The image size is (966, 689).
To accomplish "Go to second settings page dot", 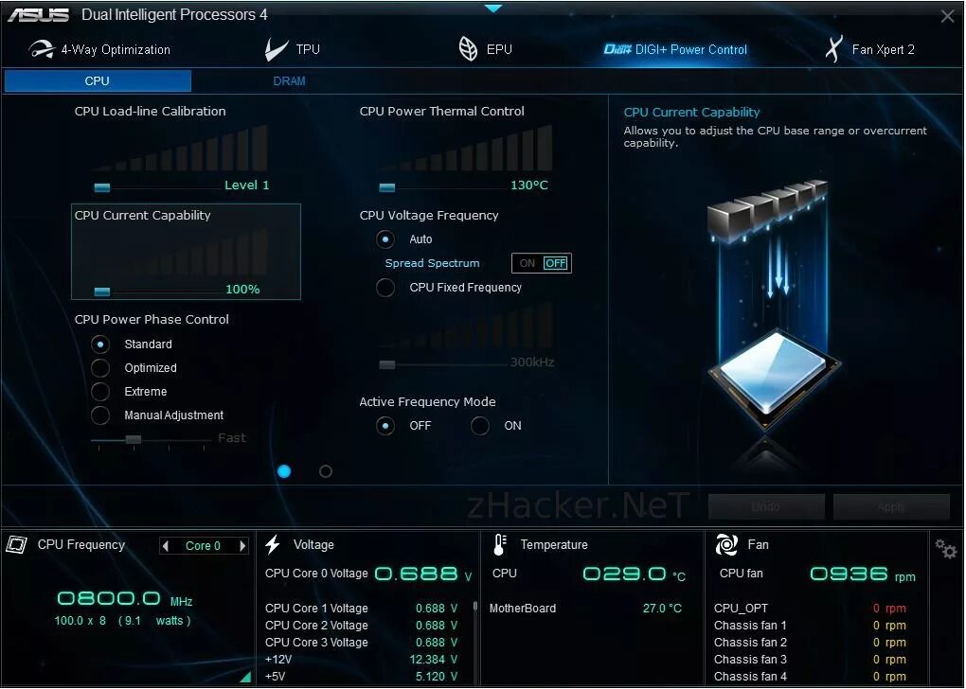I will (326, 471).
